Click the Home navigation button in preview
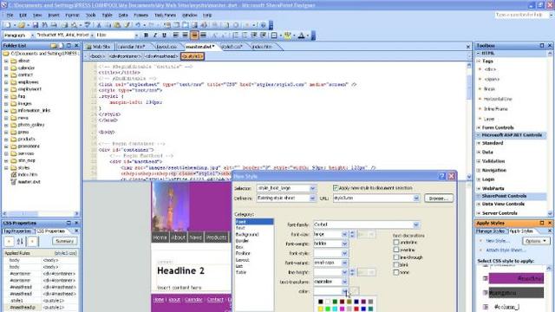 (160, 237)
